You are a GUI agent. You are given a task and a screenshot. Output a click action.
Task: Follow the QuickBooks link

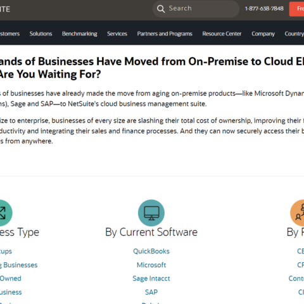point(151,251)
